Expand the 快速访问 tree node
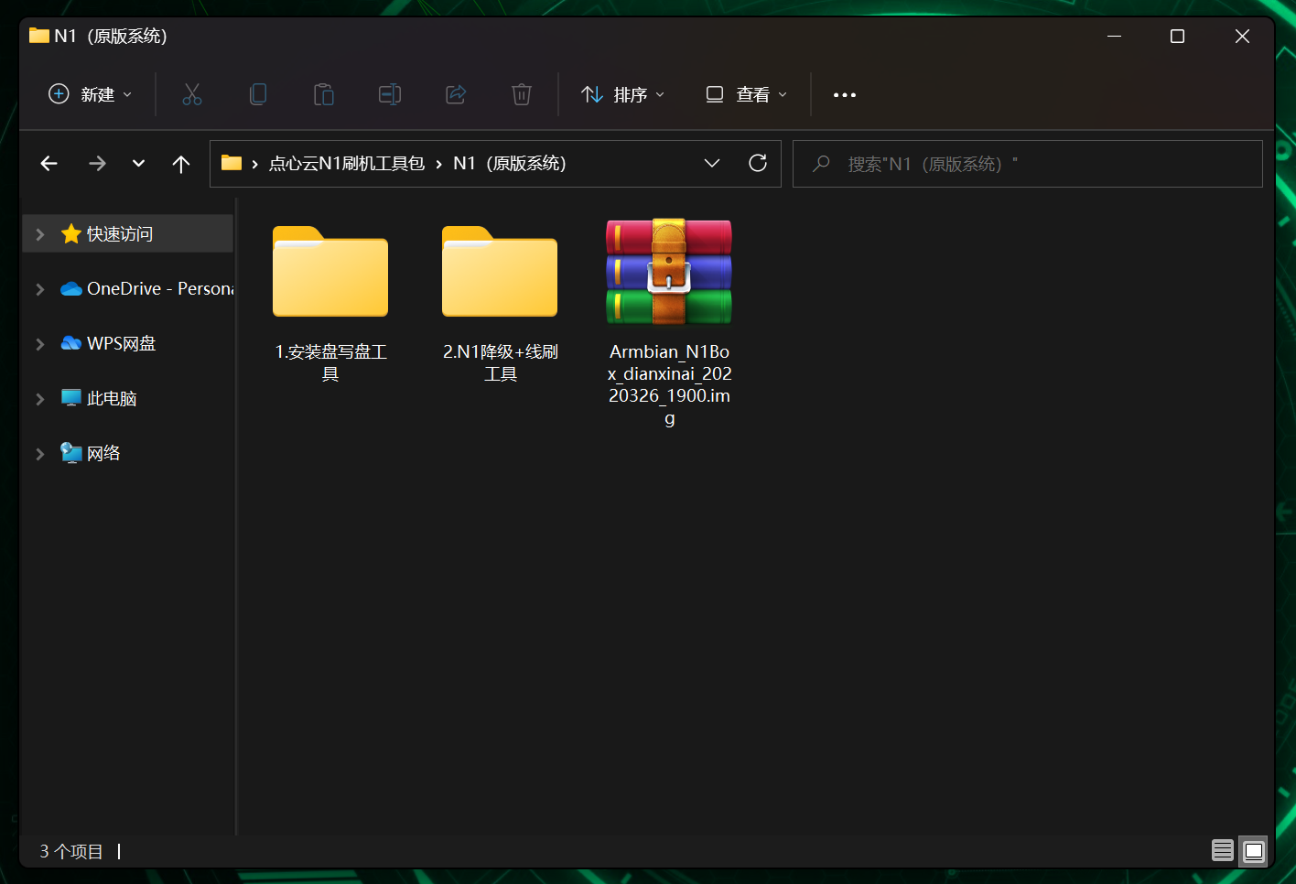The height and width of the screenshot is (884, 1296). pyautogui.click(x=39, y=234)
